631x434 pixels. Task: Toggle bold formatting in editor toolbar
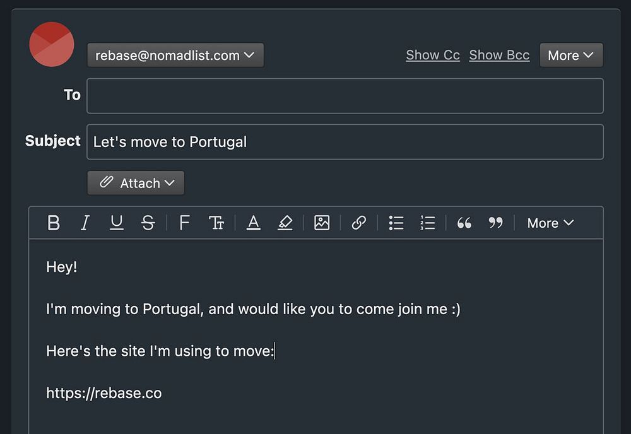[x=54, y=223]
